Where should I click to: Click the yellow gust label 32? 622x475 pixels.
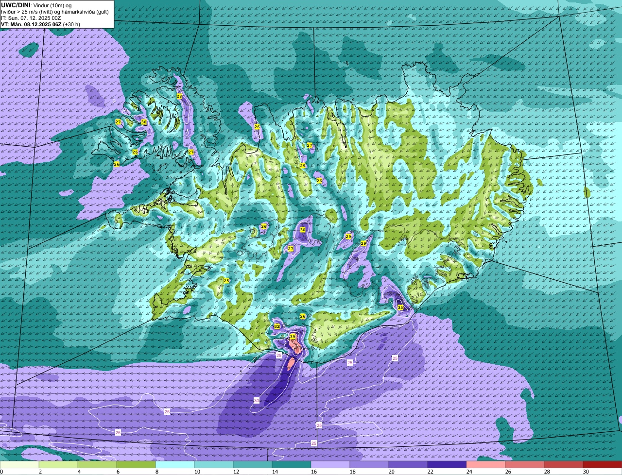(x=277, y=326)
